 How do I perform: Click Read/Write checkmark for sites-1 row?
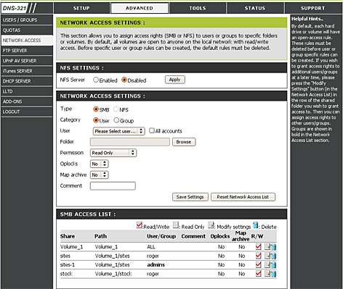tap(258, 264)
